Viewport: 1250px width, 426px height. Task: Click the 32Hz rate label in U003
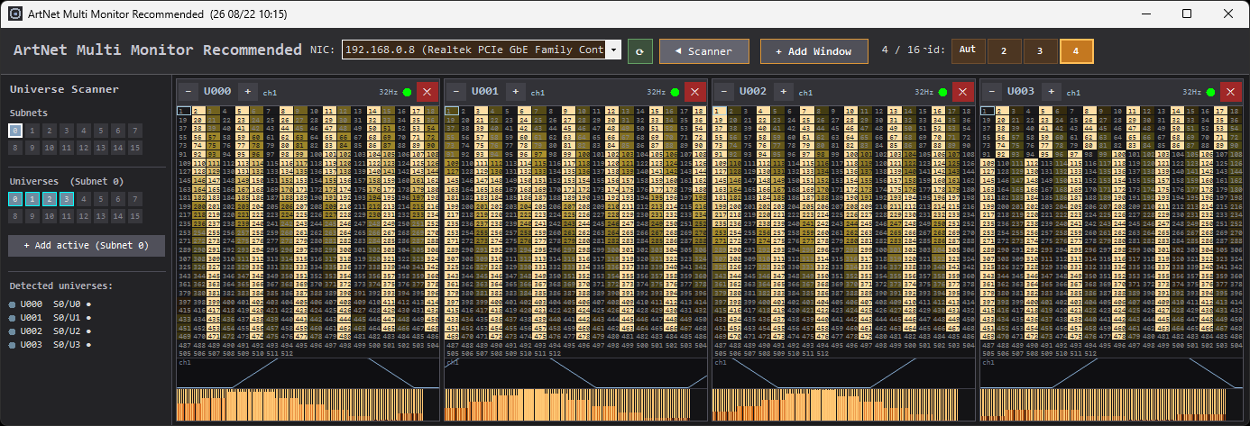[x=1192, y=92]
